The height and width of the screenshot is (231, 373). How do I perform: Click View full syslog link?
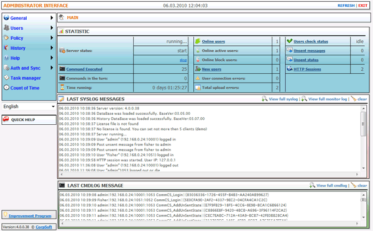[x=283, y=99]
